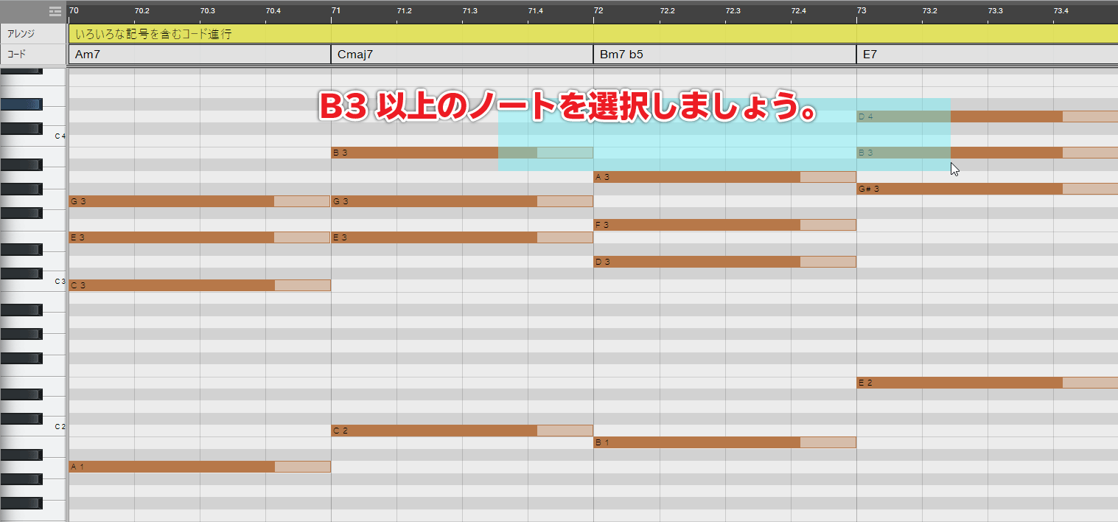Select the Cmaj7 chord marker

pos(461,55)
